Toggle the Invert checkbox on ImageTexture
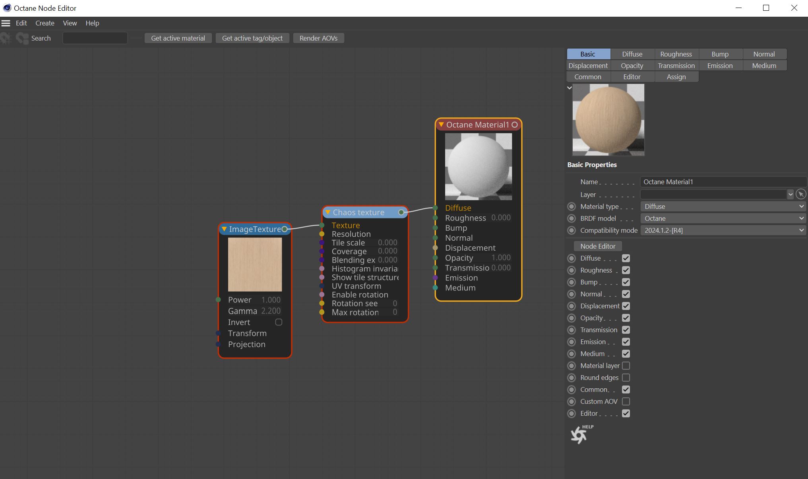 point(279,322)
